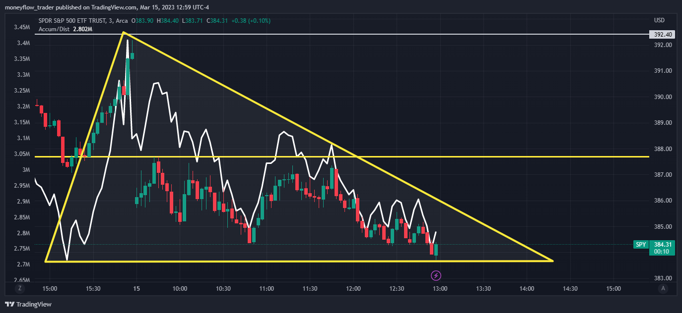Click the 2.75M left axis label
The width and height of the screenshot is (682, 313).
pyautogui.click(x=23, y=249)
